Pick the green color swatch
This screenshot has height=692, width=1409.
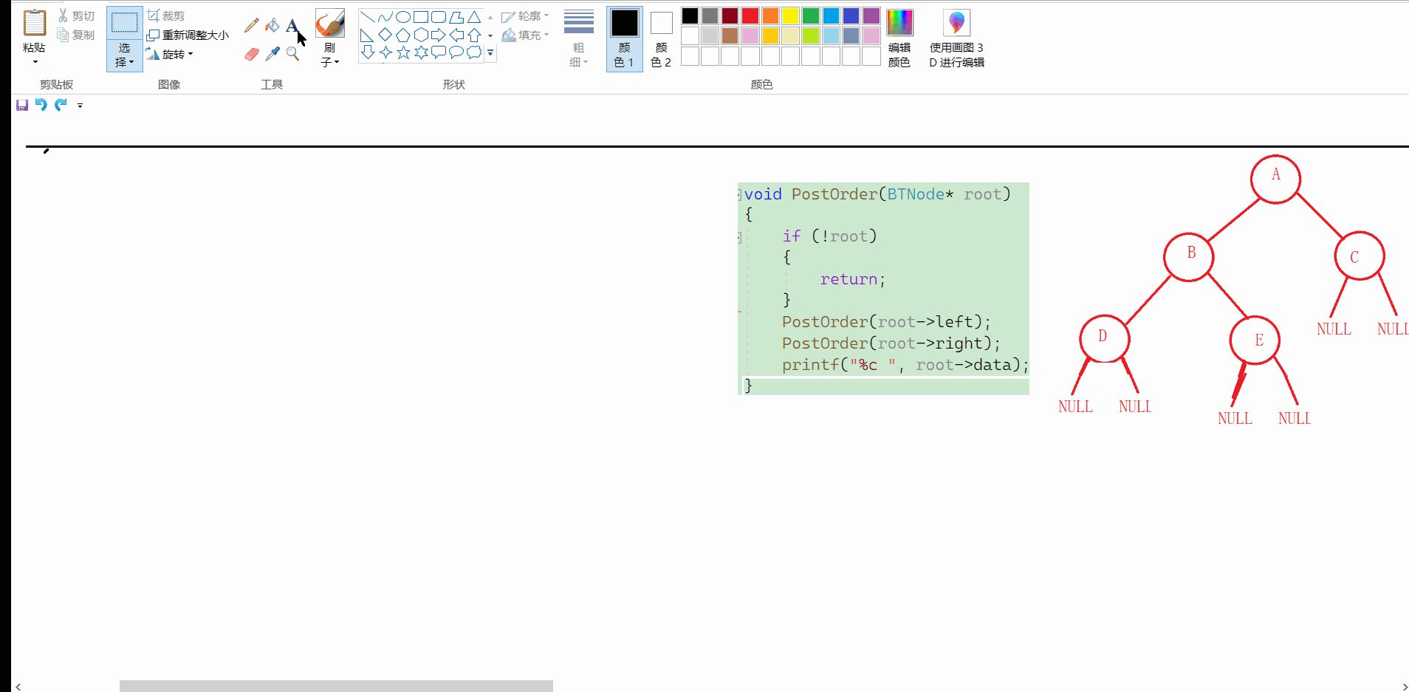811,16
